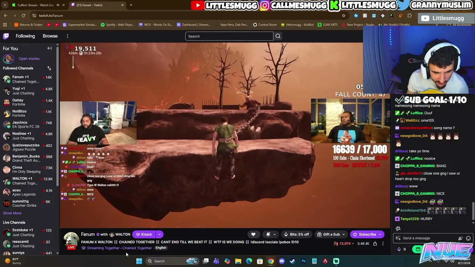Reload the page in Chrome
Image resolution: width=475 pixels, height=267 pixels.
[23, 16]
